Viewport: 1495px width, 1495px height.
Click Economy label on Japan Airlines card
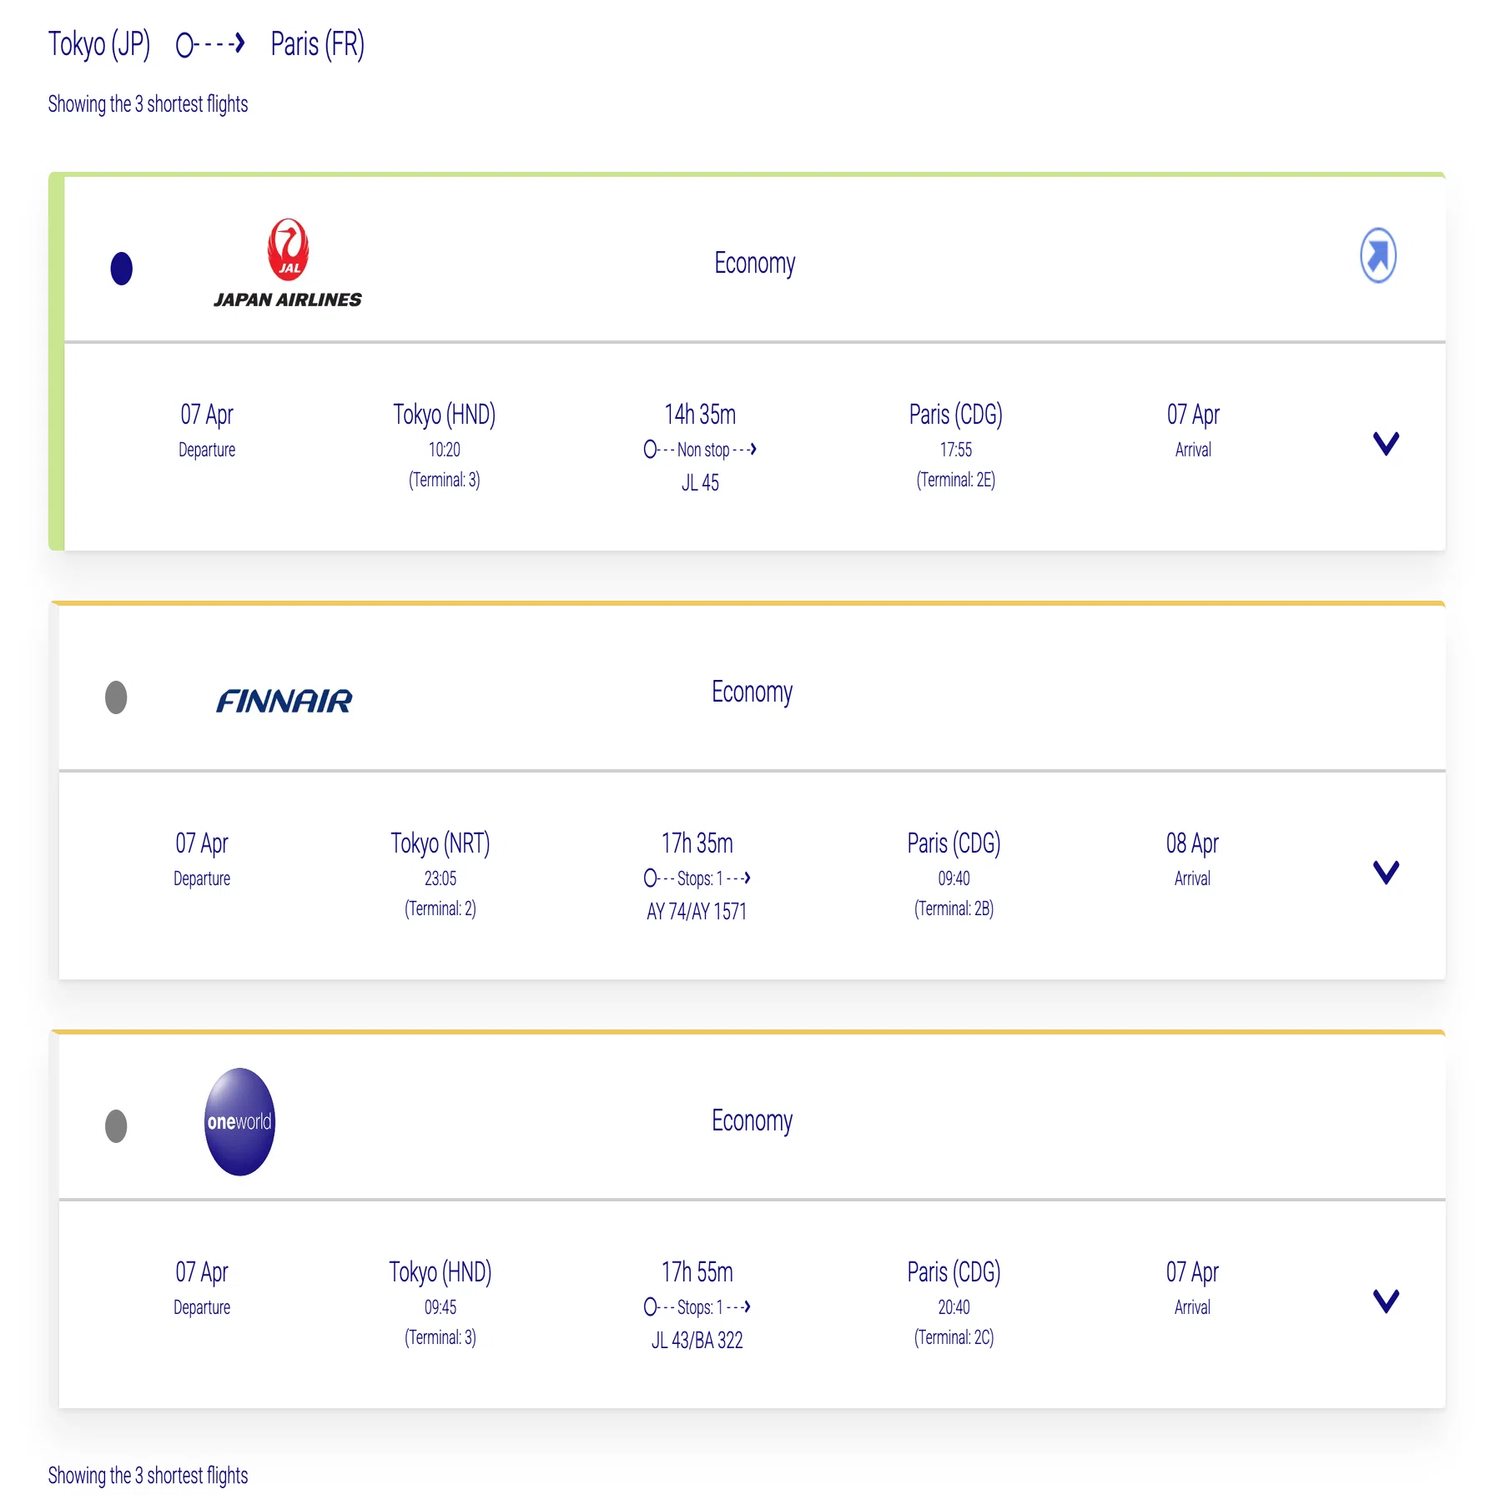[755, 264]
